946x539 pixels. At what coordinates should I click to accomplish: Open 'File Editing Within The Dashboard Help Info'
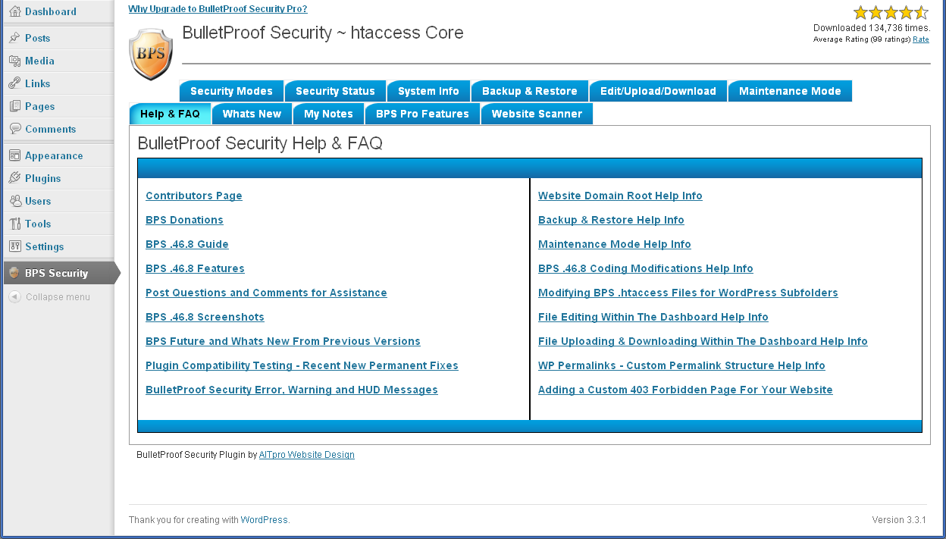pyautogui.click(x=653, y=317)
